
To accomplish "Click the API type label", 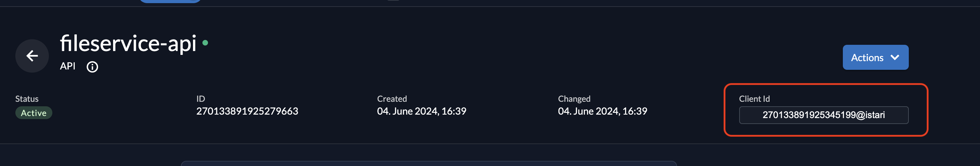I will 68,66.
